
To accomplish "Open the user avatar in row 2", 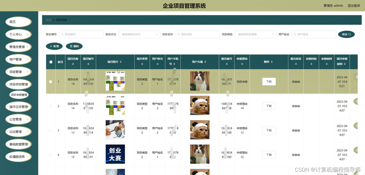I will [200, 106].
